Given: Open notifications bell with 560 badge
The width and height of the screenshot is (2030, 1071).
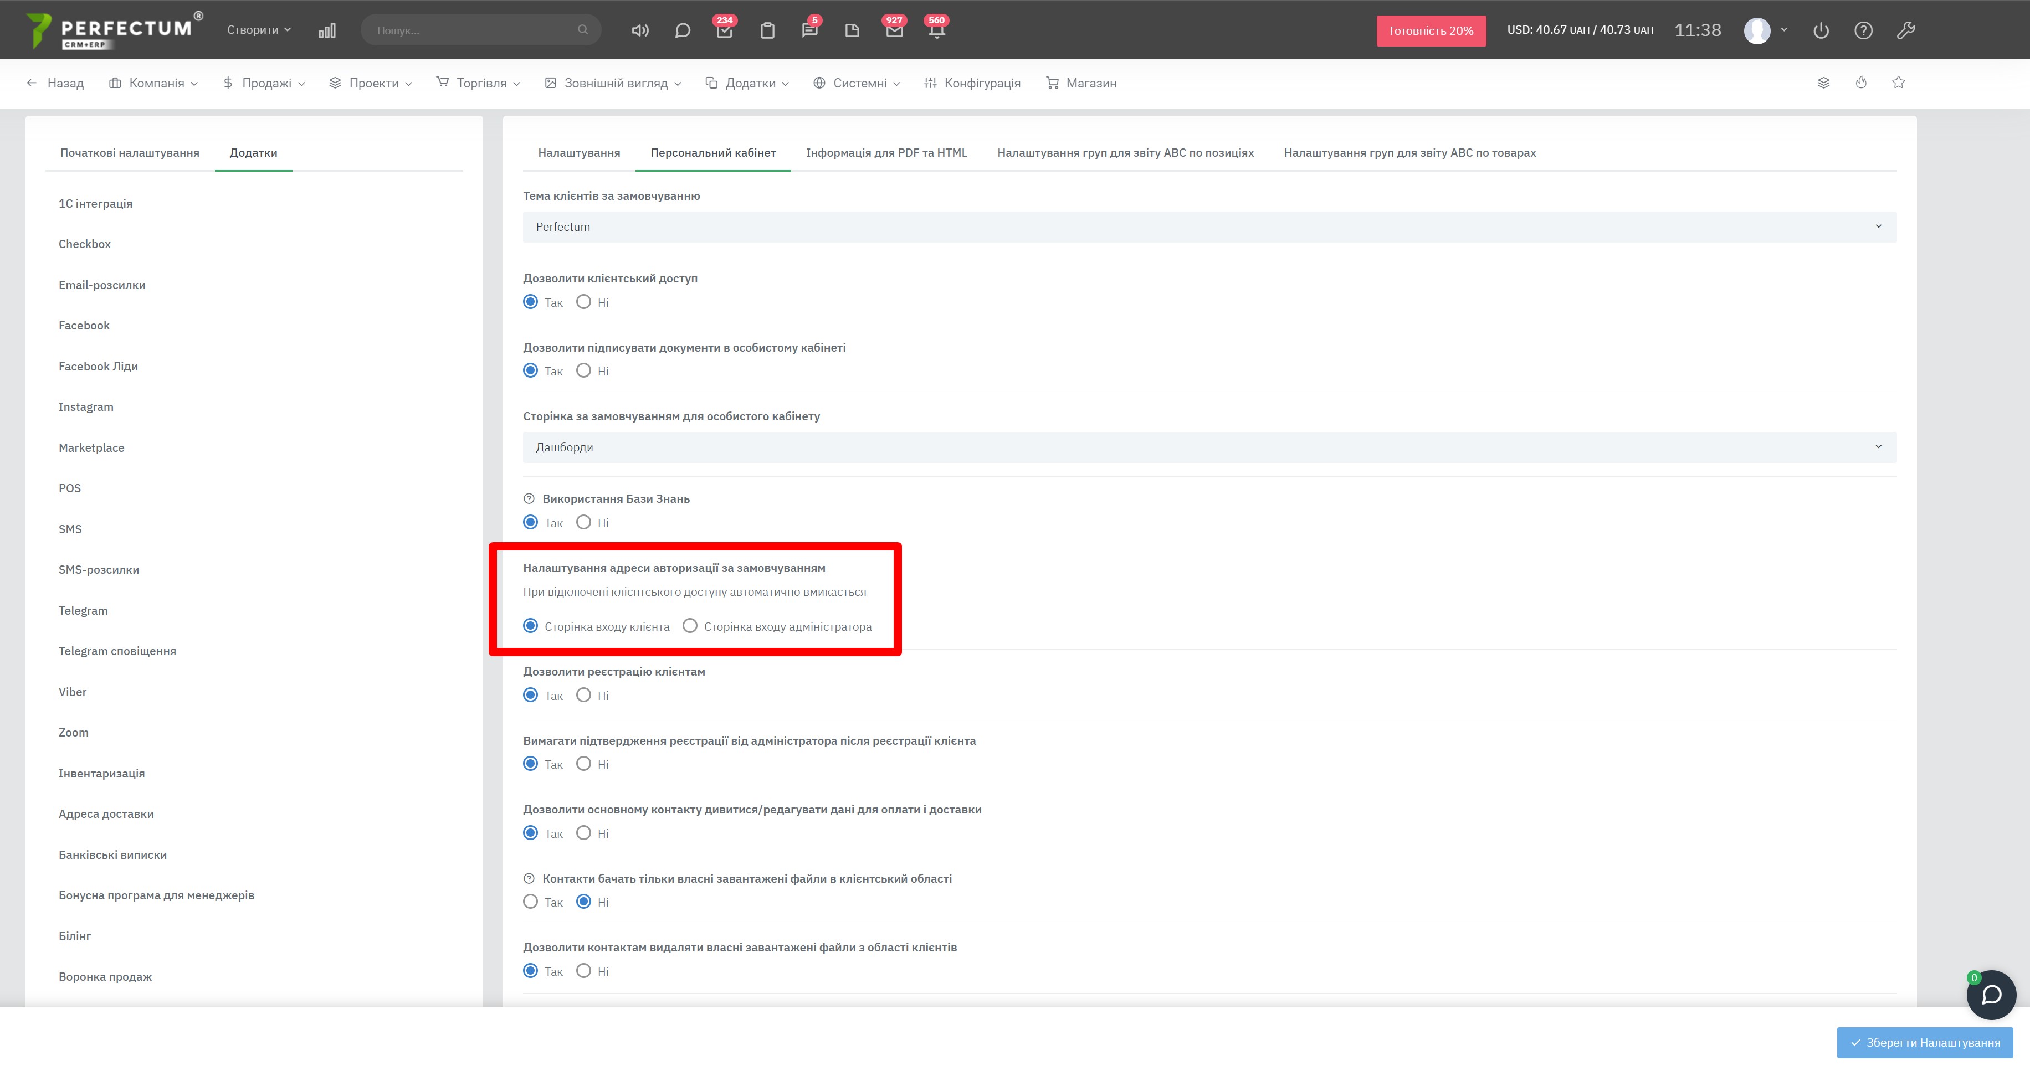Looking at the screenshot, I should pyautogui.click(x=936, y=30).
